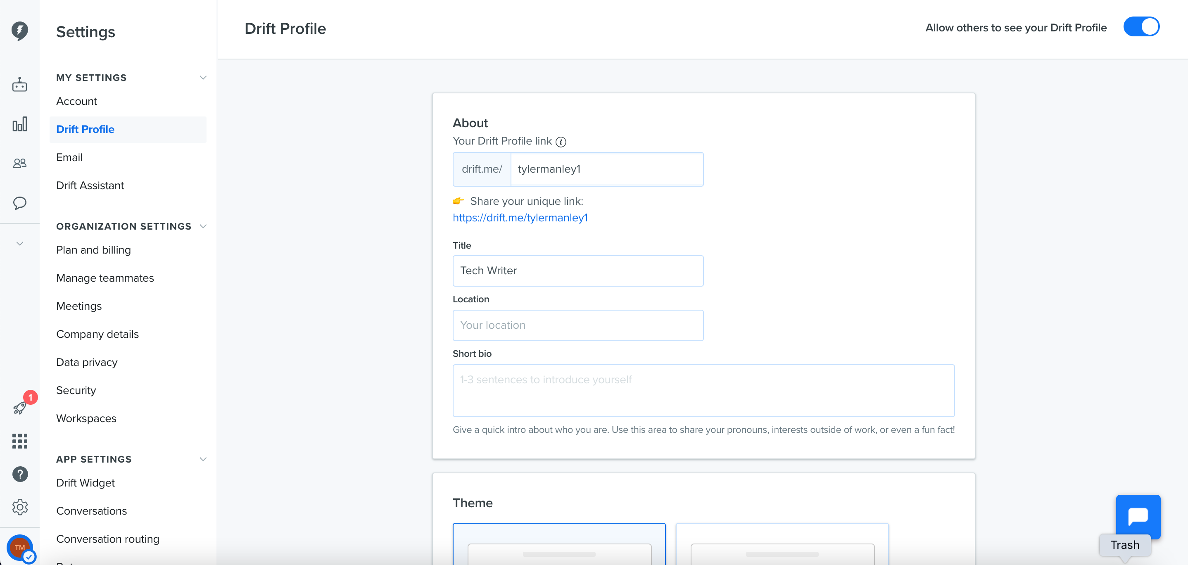Open Security settings
The image size is (1188, 565).
click(x=76, y=391)
